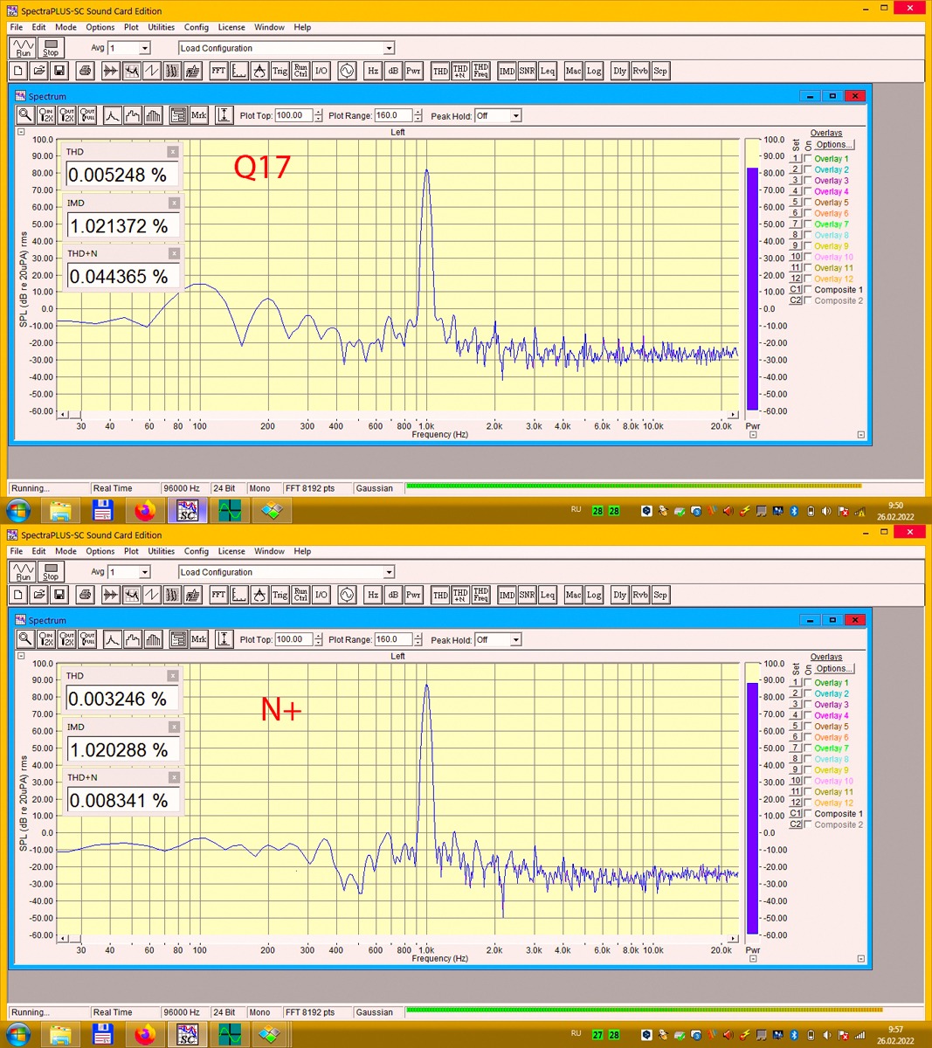Click Set button 1 in upper overlays
This screenshot has height=1048, width=932.
coord(796,159)
